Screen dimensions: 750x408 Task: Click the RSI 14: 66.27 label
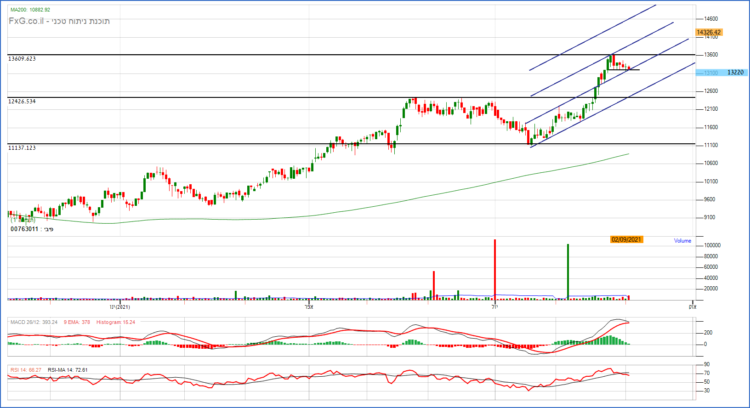pyautogui.click(x=26, y=370)
